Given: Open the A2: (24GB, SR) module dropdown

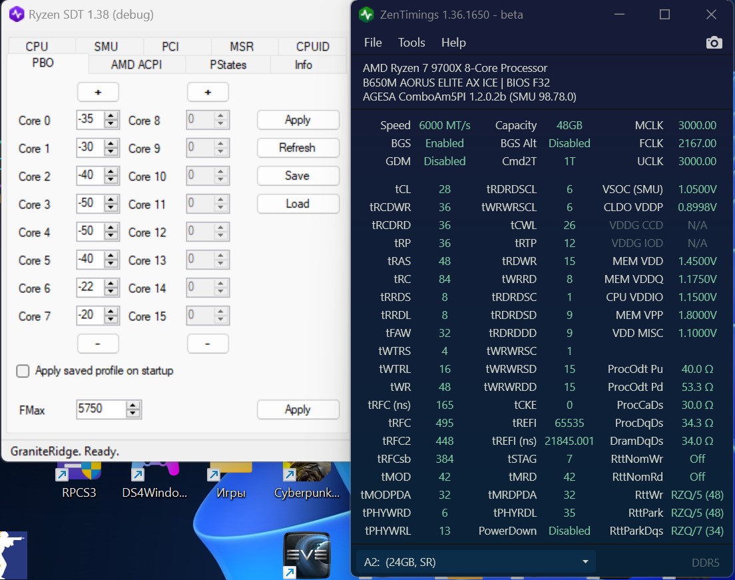Looking at the screenshot, I should [x=475, y=562].
